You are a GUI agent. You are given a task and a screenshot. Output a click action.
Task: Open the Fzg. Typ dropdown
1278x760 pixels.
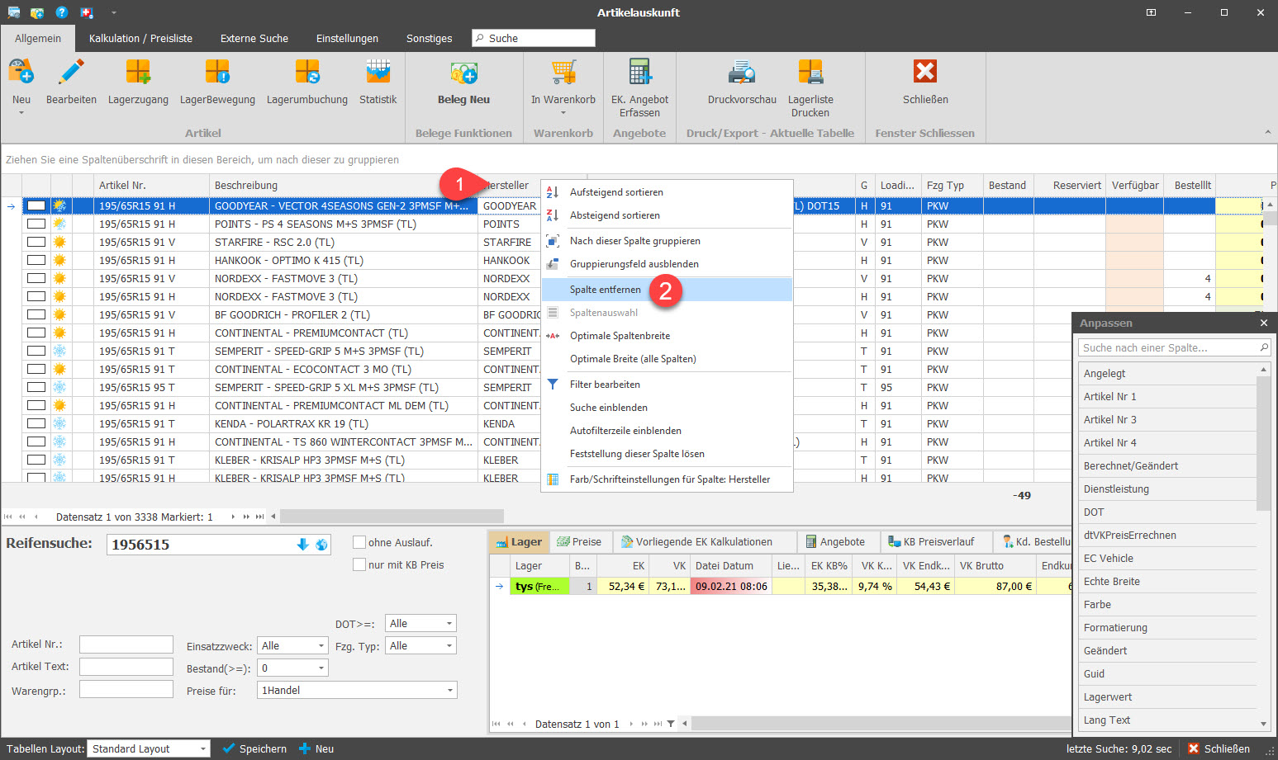click(x=449, y=646)
